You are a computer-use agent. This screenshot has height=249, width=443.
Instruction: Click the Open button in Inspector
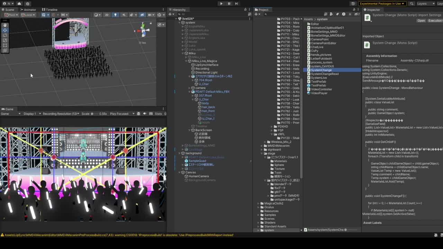coord(421,21)
